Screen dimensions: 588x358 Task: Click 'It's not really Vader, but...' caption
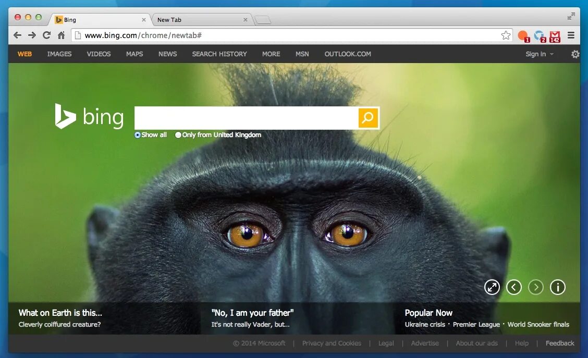tap(251, 325)
